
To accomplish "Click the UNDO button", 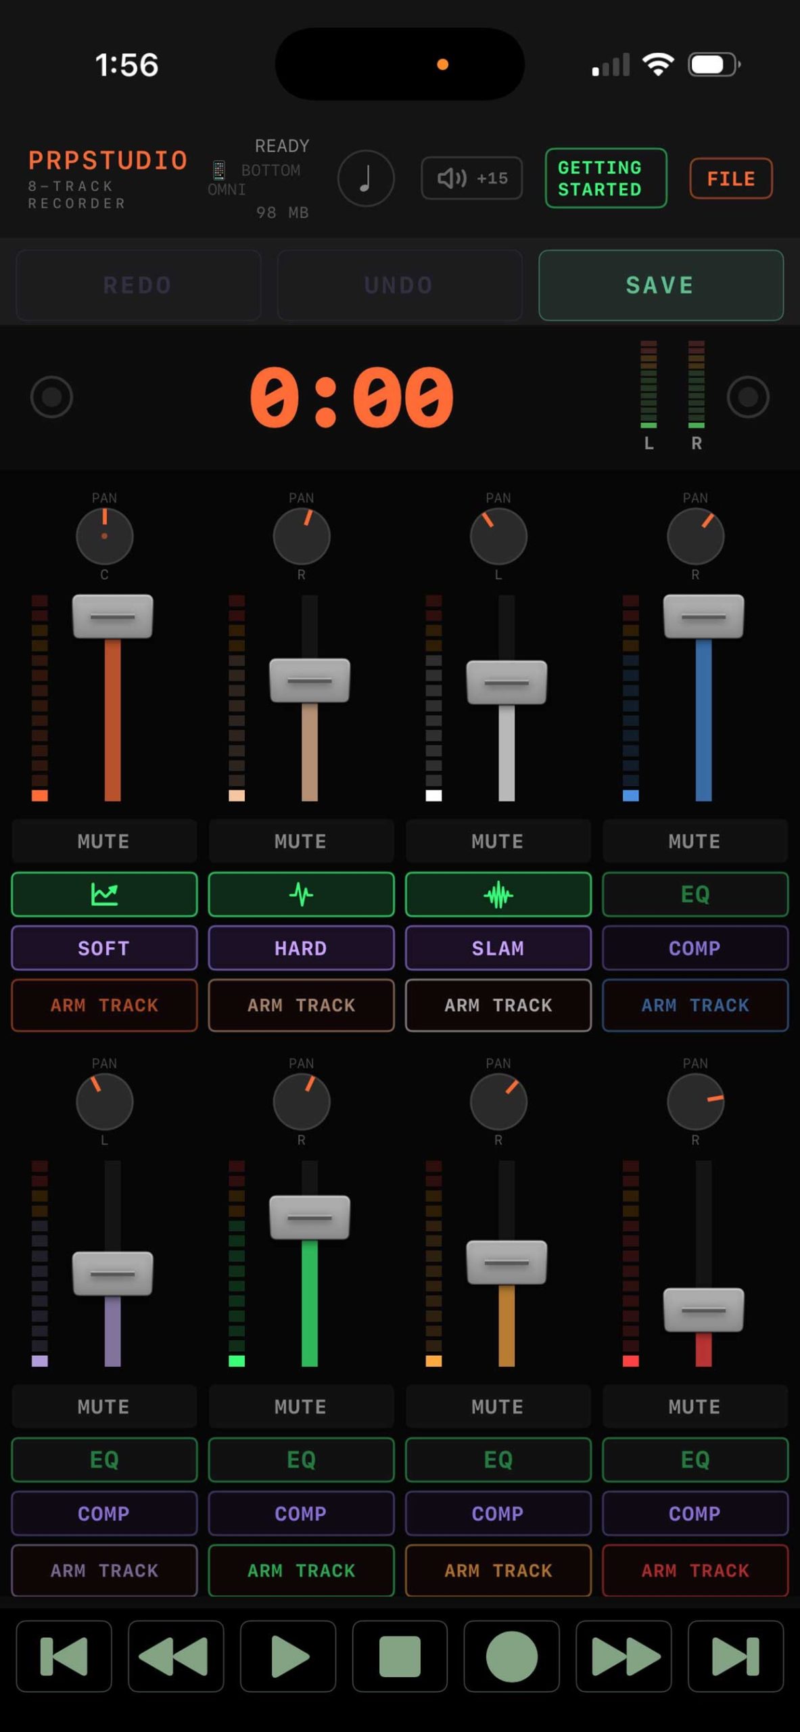I will (399, 285).
